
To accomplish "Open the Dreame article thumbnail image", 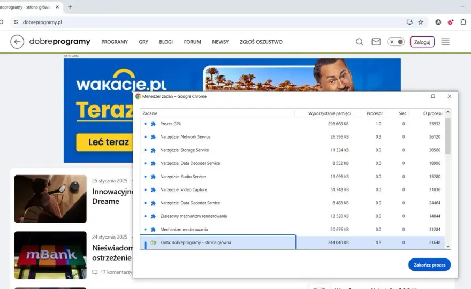I will coord(50,199).
